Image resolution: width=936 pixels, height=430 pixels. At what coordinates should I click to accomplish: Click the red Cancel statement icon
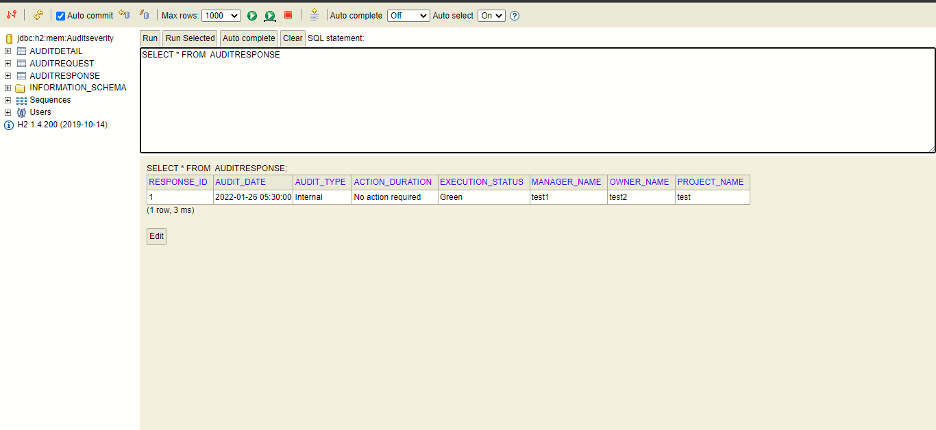click(x=288, y=15)
